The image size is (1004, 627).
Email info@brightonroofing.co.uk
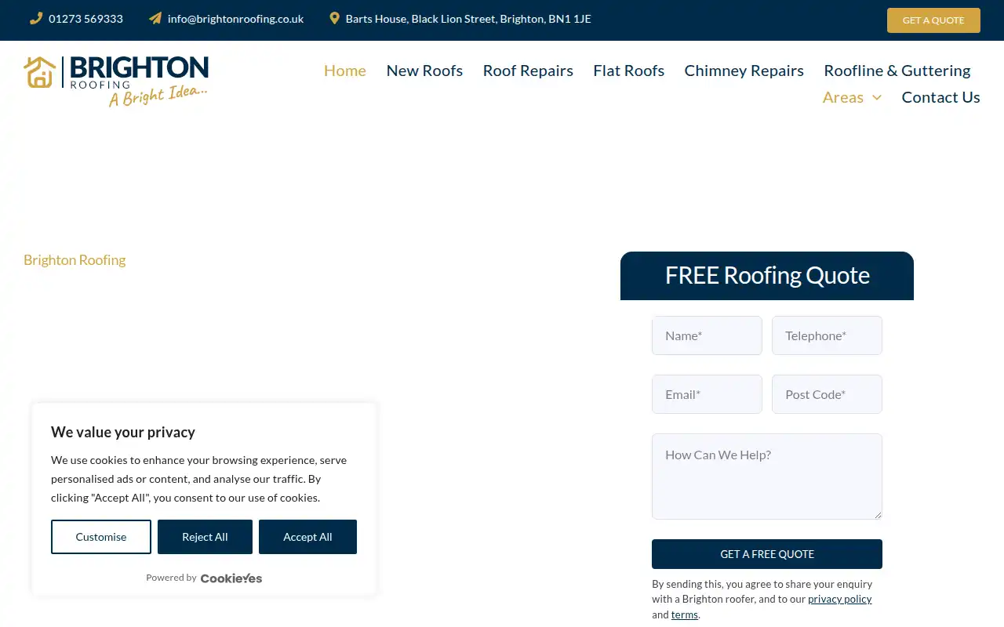235,19
